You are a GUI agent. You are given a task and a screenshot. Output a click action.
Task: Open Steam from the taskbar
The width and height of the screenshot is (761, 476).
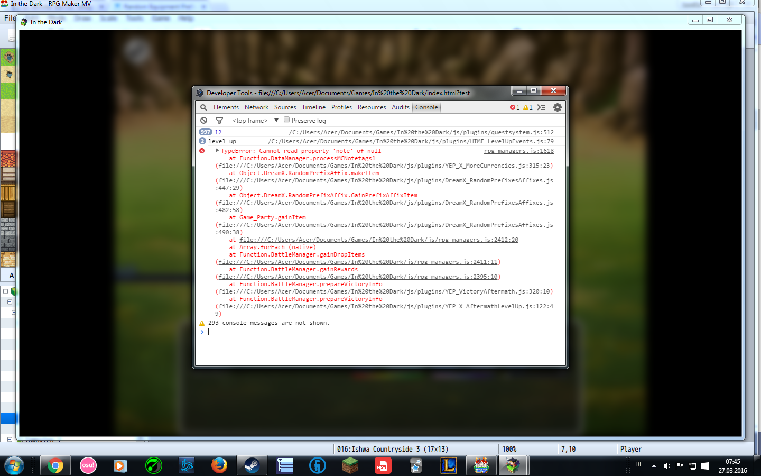(x=252, y=465)
